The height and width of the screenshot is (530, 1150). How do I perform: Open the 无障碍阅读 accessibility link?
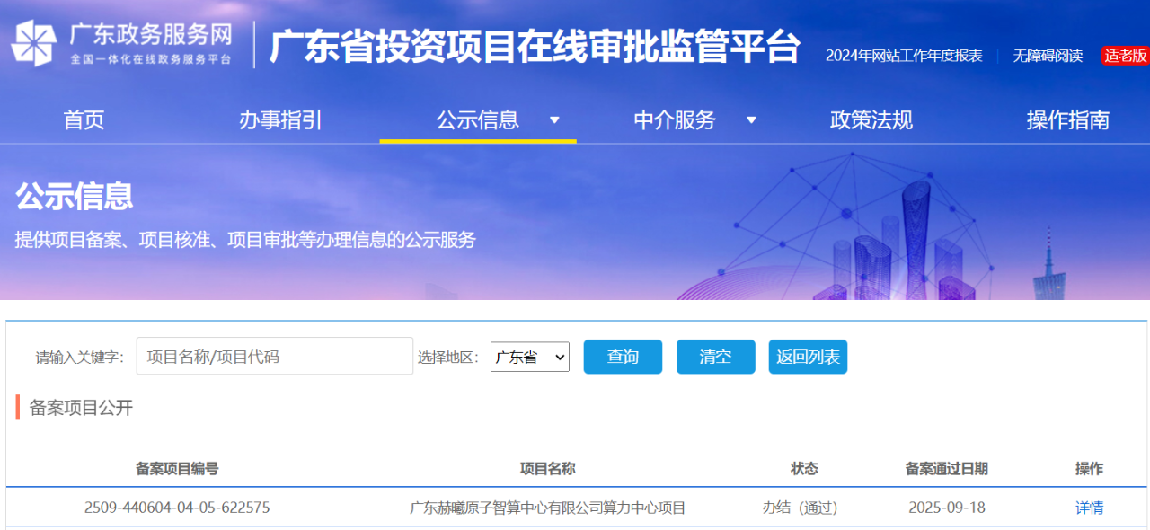(1048, 56)
